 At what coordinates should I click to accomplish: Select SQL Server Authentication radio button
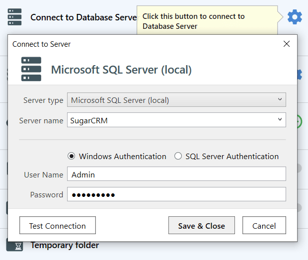(x=178, y=156)
